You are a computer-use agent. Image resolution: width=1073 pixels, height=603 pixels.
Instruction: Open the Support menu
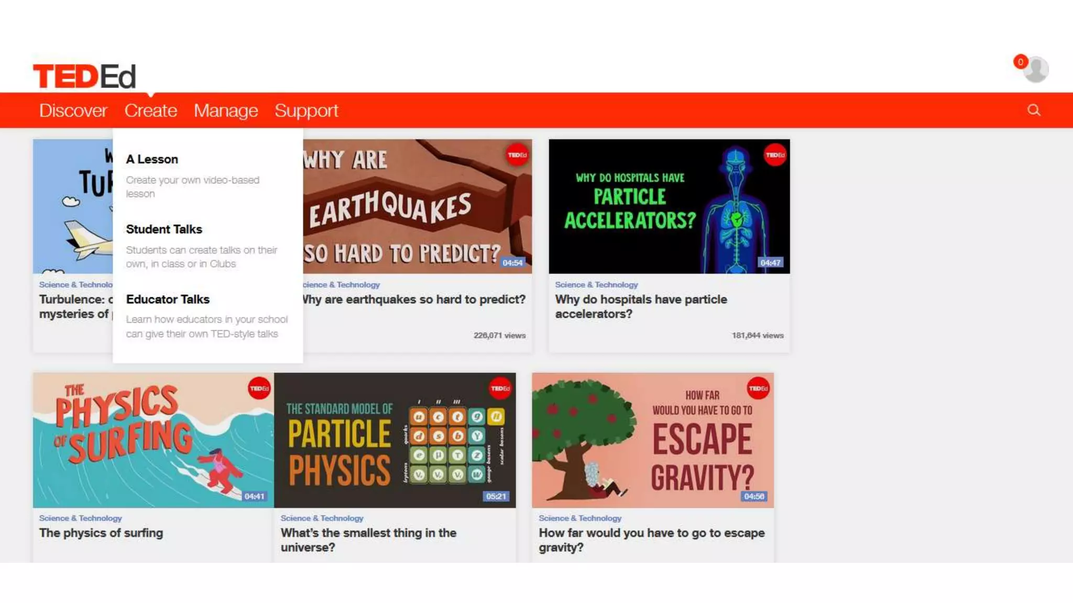coord(306,110)
